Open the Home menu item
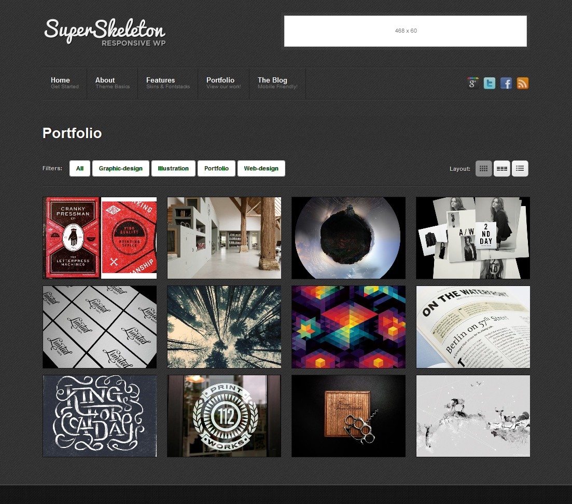 tap(65, 83)
